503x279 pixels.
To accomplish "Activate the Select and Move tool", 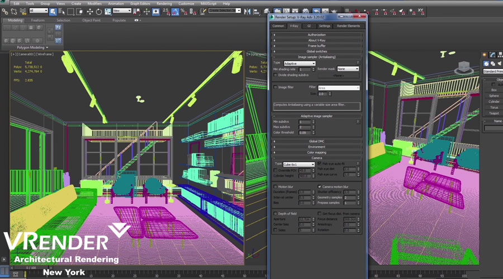I will click(90, 11).
